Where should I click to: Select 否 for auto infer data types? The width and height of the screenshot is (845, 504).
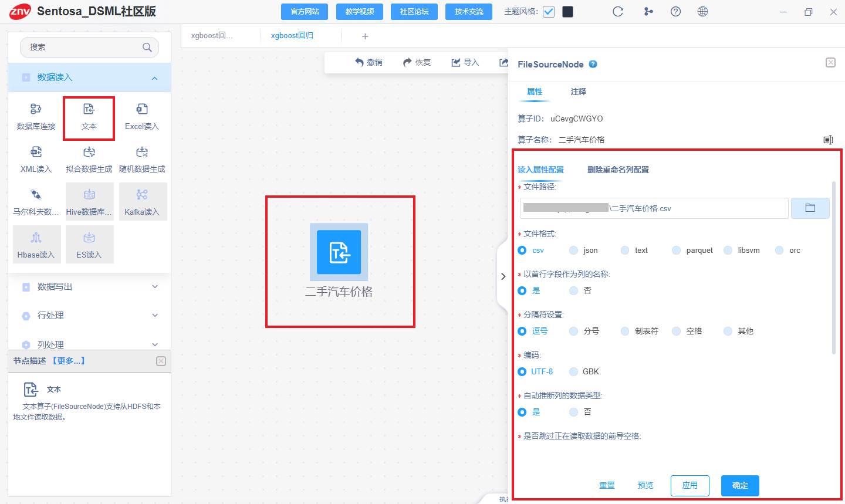[574, 412]
